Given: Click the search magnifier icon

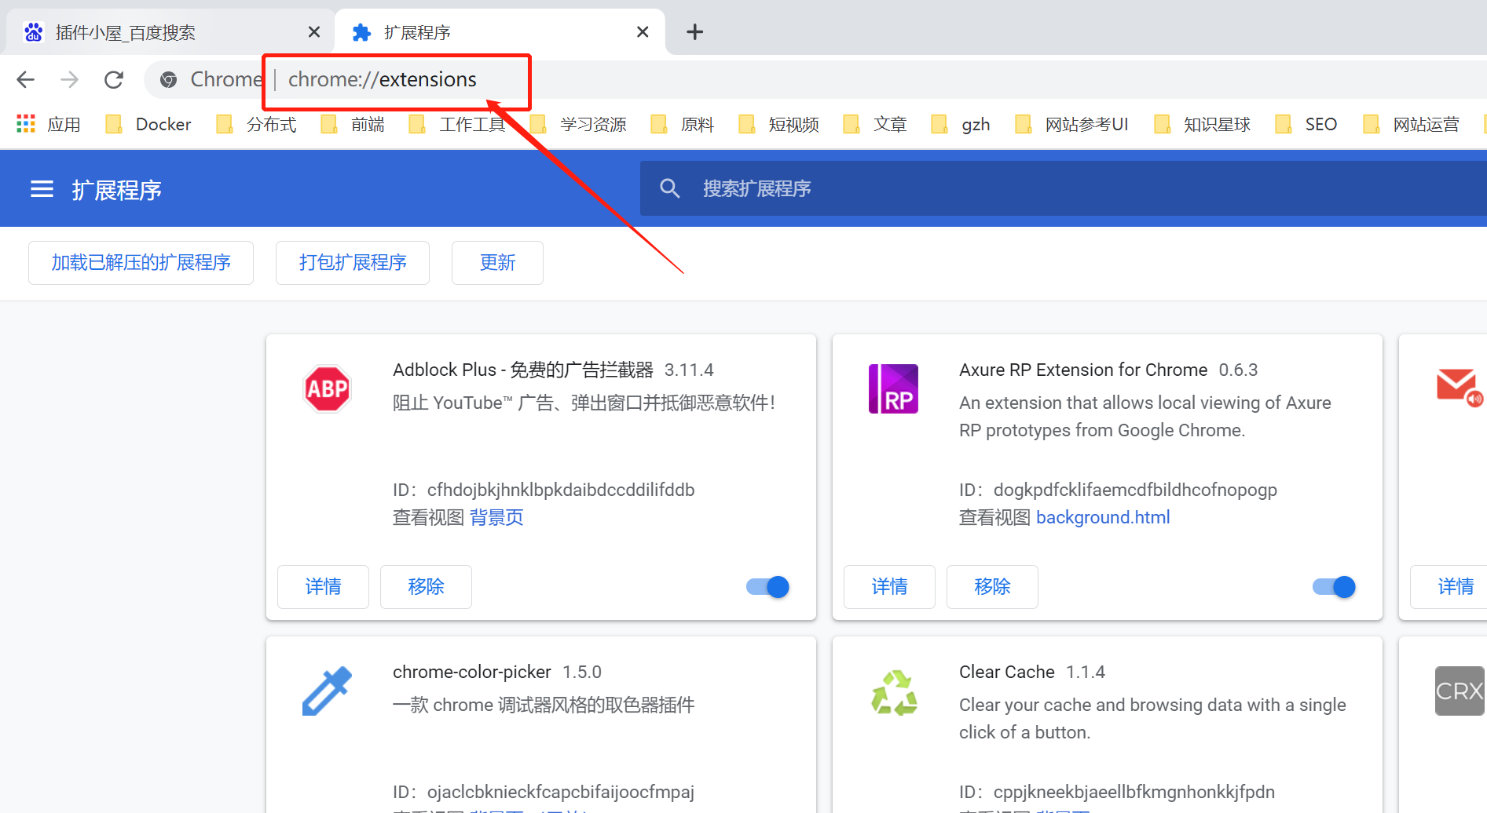Looking at the screenshot, I should (x=669, y=188).
